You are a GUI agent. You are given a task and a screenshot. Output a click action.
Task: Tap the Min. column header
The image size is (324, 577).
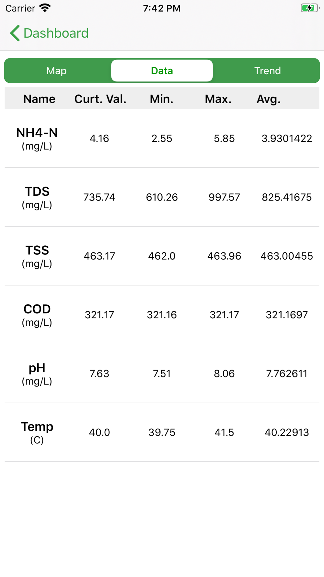(161, 99)
